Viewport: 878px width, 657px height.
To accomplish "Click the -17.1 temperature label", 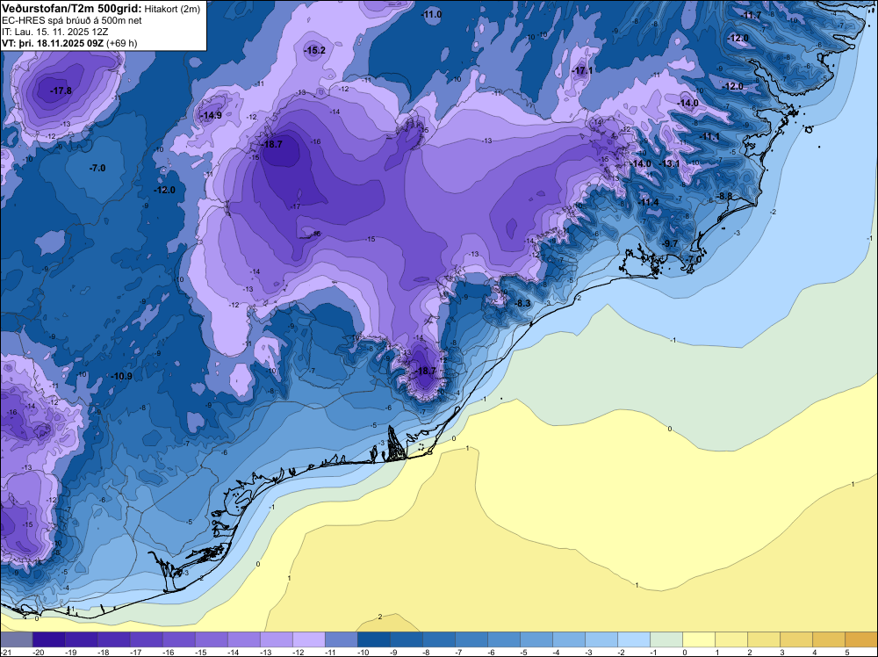I will pos(583,70).
